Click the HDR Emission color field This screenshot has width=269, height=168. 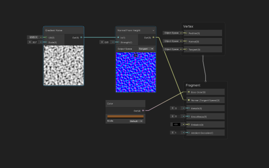point(176,124)
